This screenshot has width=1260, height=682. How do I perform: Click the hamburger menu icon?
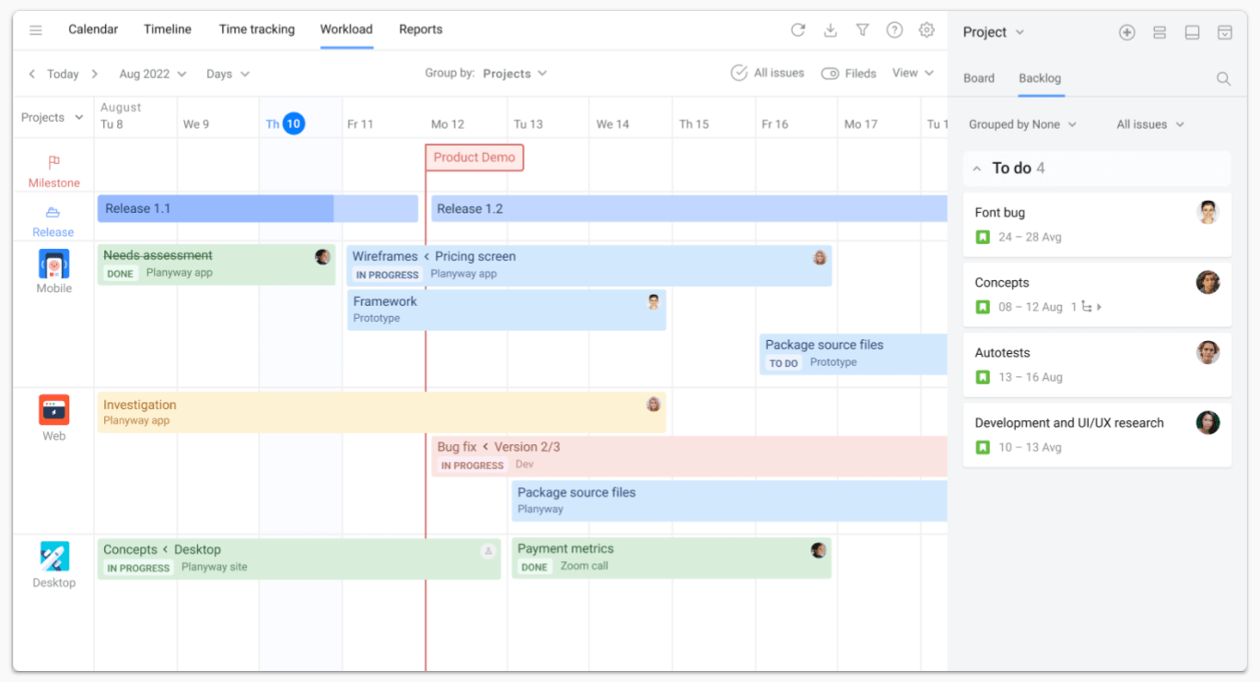pos(36,30)
